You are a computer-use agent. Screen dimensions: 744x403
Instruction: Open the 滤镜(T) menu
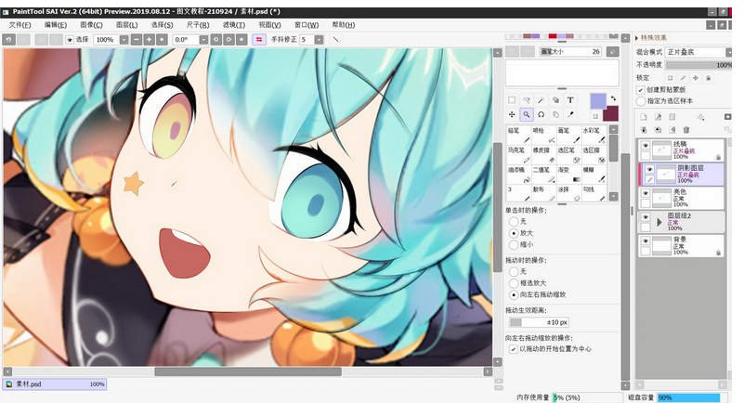[234, 25]
